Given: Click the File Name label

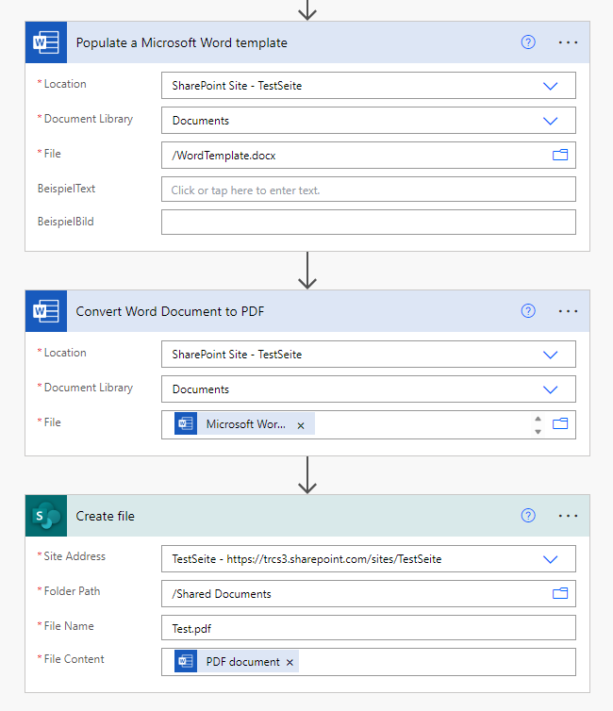Looking at the screenshot, I should pos(69,626).
